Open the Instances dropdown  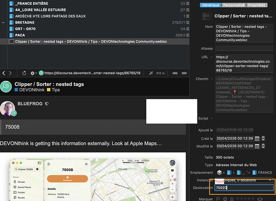(x=244, y=180)
